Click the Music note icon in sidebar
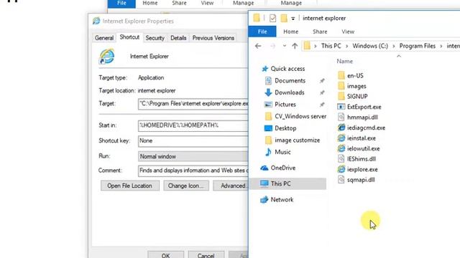Viewport: 460px width, 258px height. [268, 152]
